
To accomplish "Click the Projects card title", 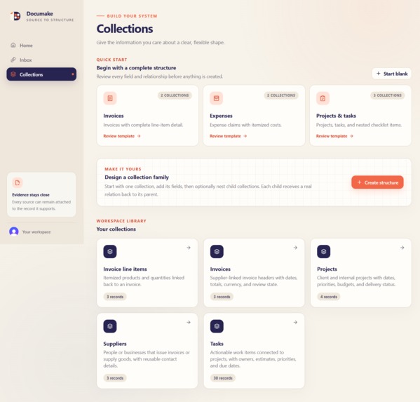I will (x=327, y=269).
